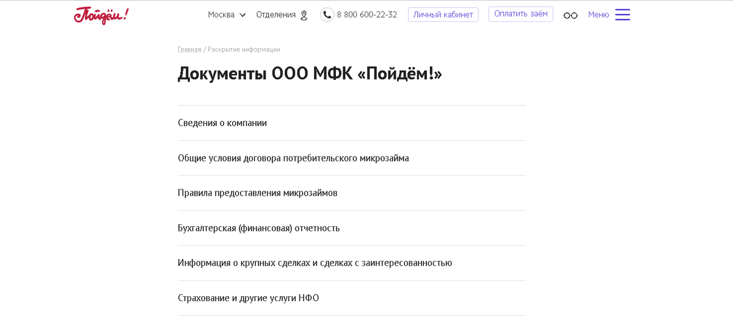Open Личный кабинет
Screen dimensions: 733x323
(x=443, y=15)
